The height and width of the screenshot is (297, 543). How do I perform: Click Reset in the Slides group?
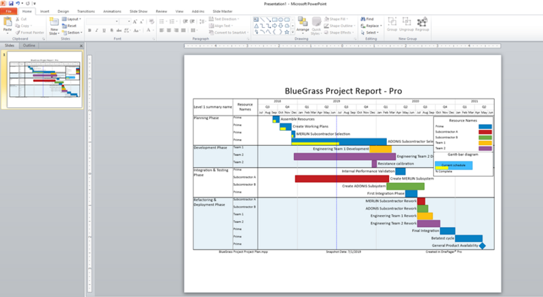[70, 26]
